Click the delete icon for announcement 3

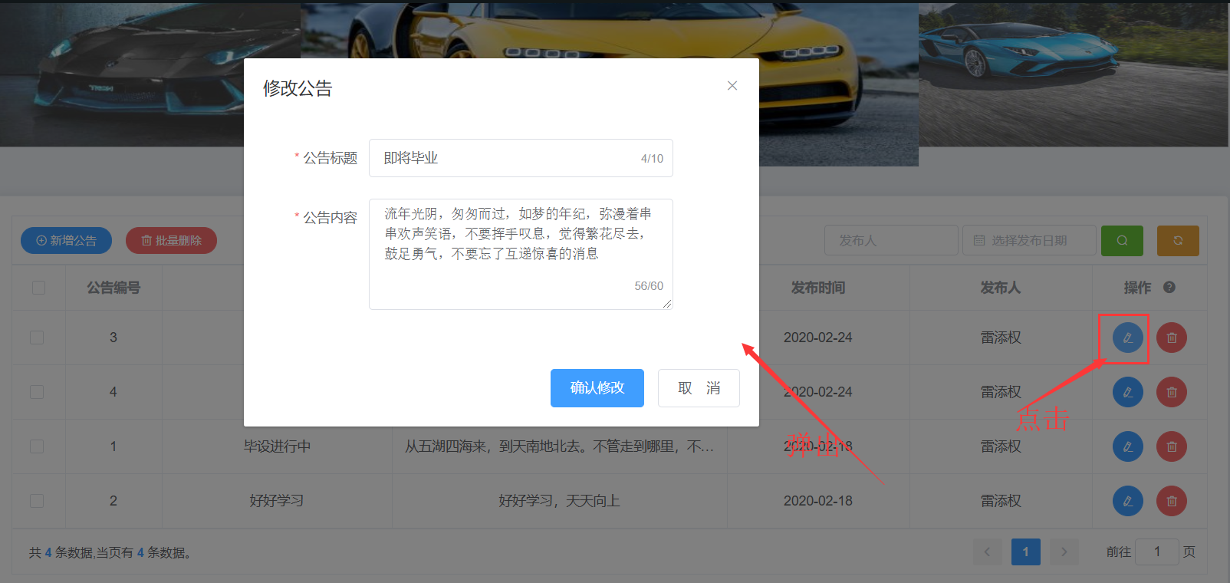click(x=1172, y=338)
